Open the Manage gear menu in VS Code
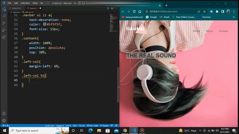Viewport: 239px width, 134px height. click(4, 121)
